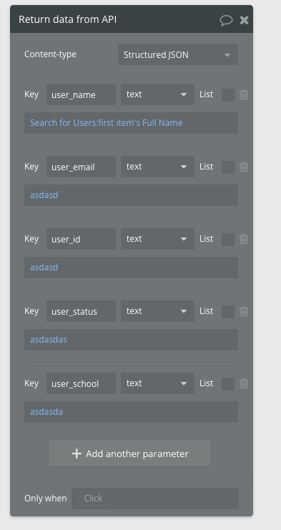Expand the type dropdown for user_name key
Screen dimensions: 281x530
pos(158,94)
